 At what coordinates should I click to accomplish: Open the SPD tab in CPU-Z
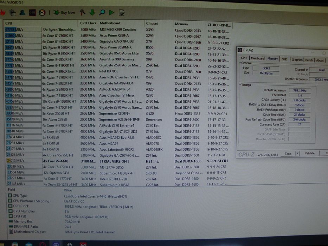(x=285, y=59)
